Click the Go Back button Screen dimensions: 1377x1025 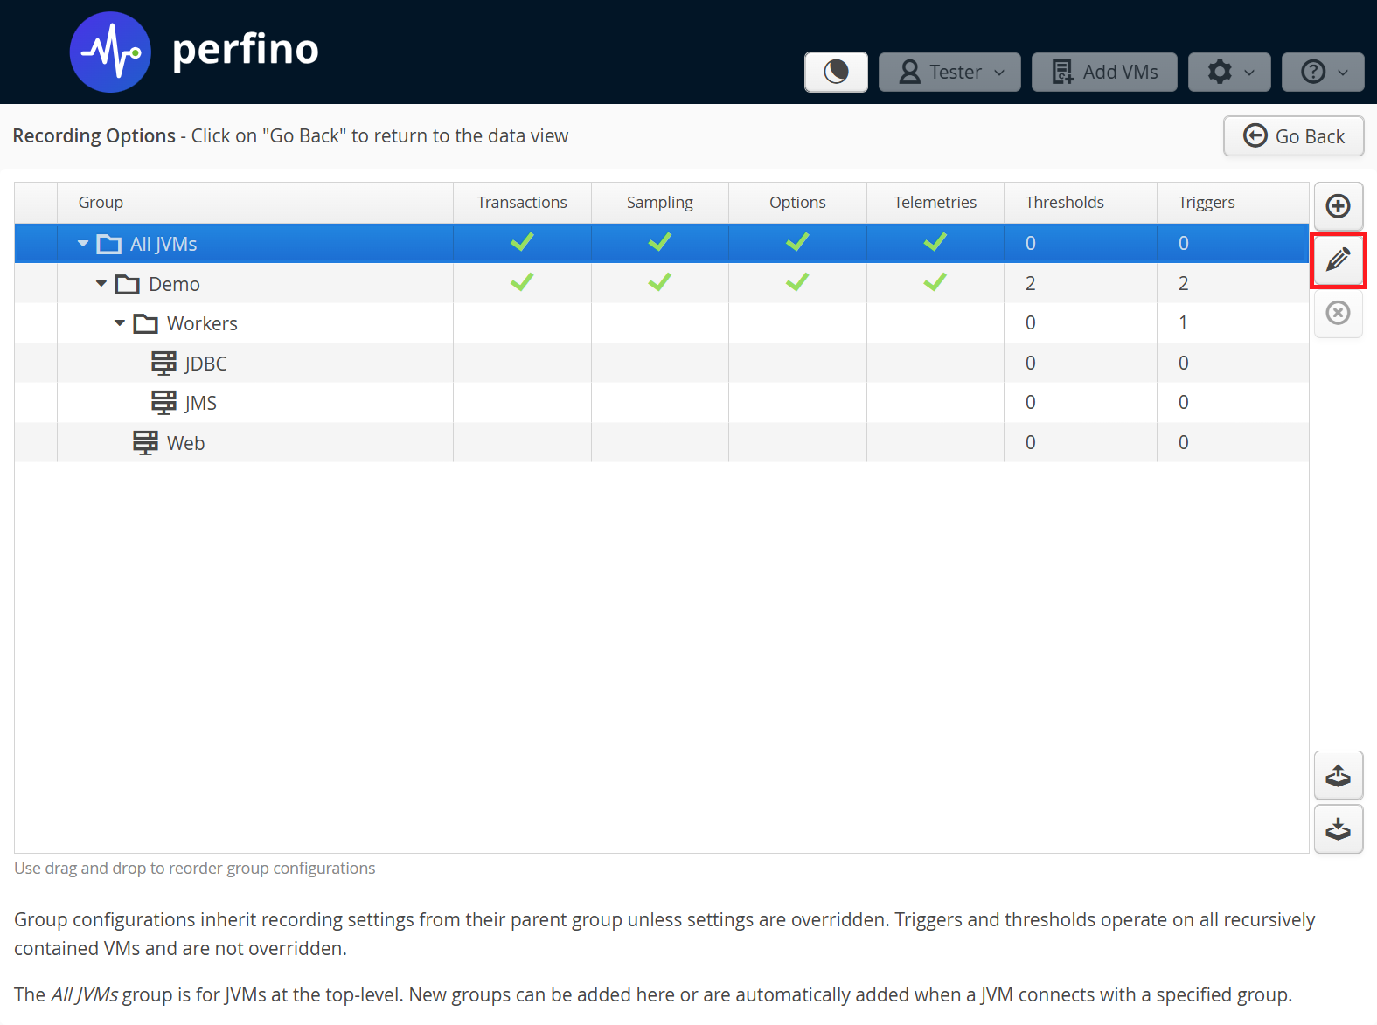point(1293,136)
